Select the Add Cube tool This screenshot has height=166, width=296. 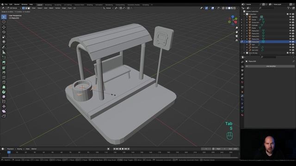click(x=4, y=57)
